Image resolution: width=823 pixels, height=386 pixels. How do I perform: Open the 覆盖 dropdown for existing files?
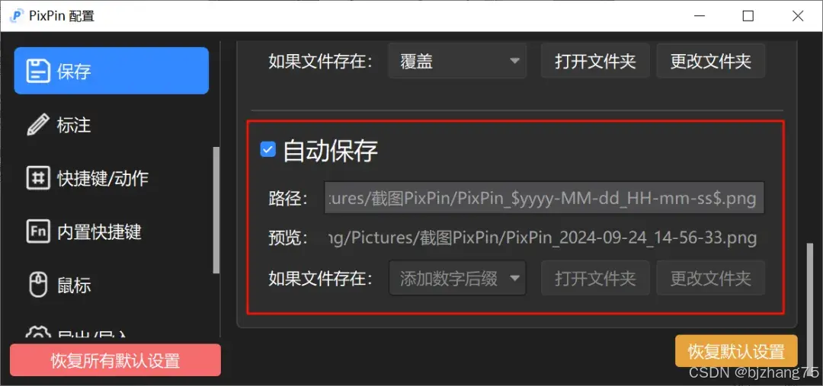click(x=457, y=62)
